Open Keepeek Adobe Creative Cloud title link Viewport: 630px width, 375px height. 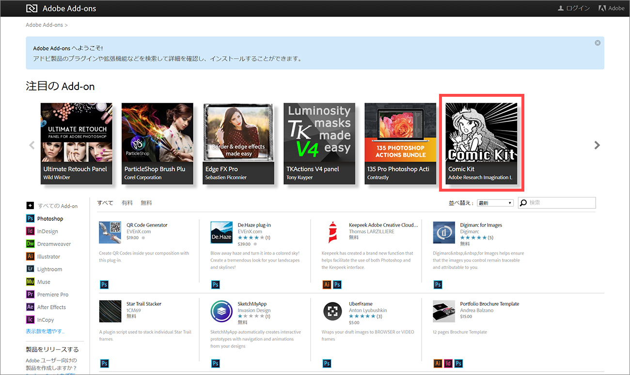click(383, 225)
